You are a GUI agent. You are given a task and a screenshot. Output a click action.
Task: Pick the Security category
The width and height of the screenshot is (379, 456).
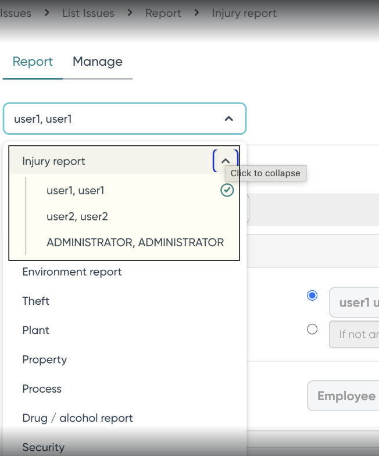coord(43,447)
